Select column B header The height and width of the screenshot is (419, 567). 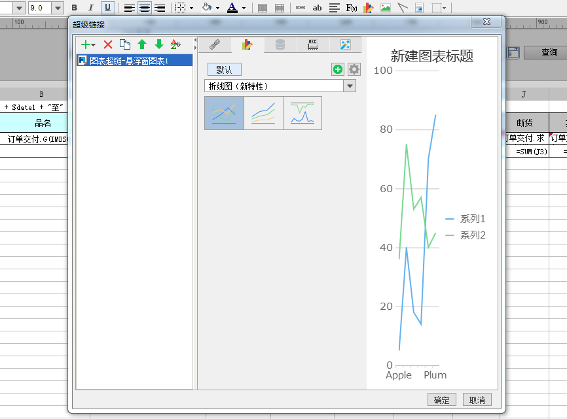[x=34, y=94]
